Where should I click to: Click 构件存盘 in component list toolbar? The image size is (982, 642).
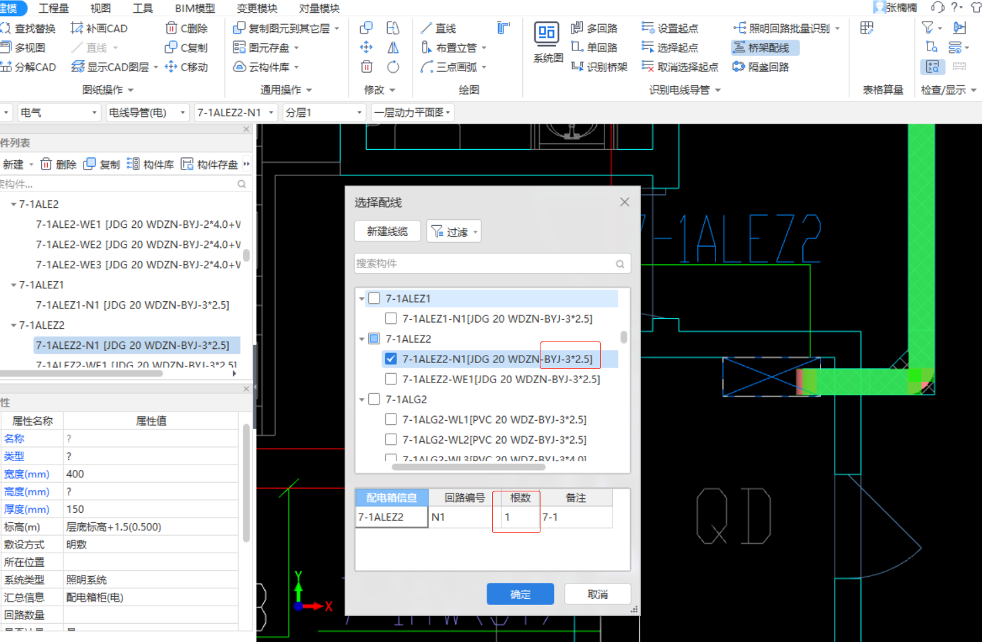tap(209, 164)
